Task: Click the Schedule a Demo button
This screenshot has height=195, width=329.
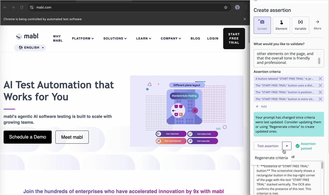Action: pyautogui.click(x=28, y=137)
